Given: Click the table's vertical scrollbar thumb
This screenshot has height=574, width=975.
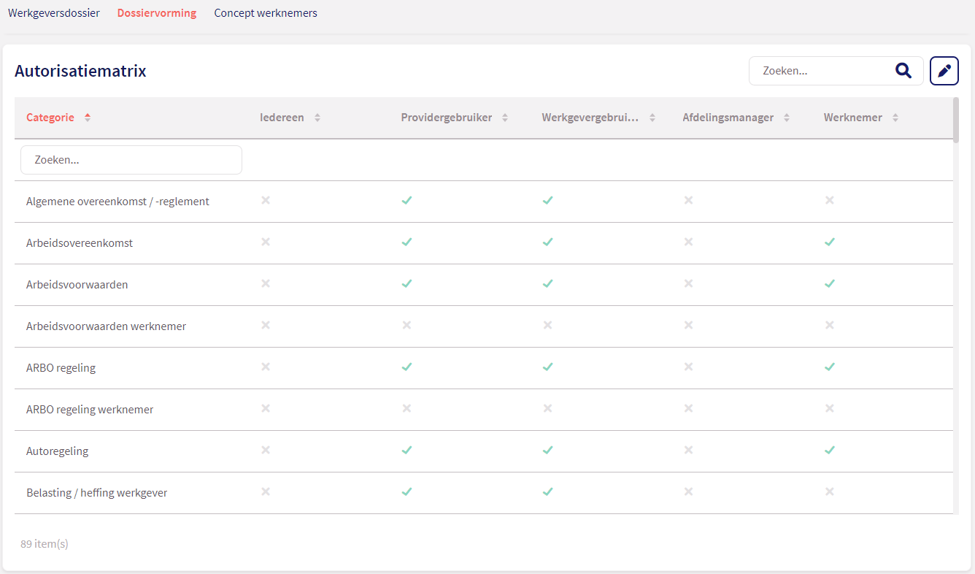Looking at the screenshot, I should click(956, 120).
